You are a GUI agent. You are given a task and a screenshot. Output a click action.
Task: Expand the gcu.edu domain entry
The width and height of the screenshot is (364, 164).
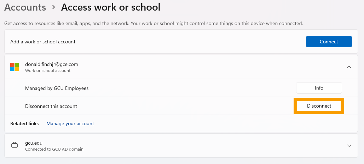pyautogui.click(x=349, y=145)
